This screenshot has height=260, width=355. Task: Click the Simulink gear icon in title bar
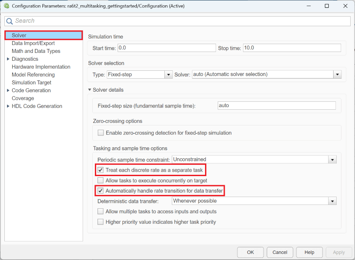point(6,6)
